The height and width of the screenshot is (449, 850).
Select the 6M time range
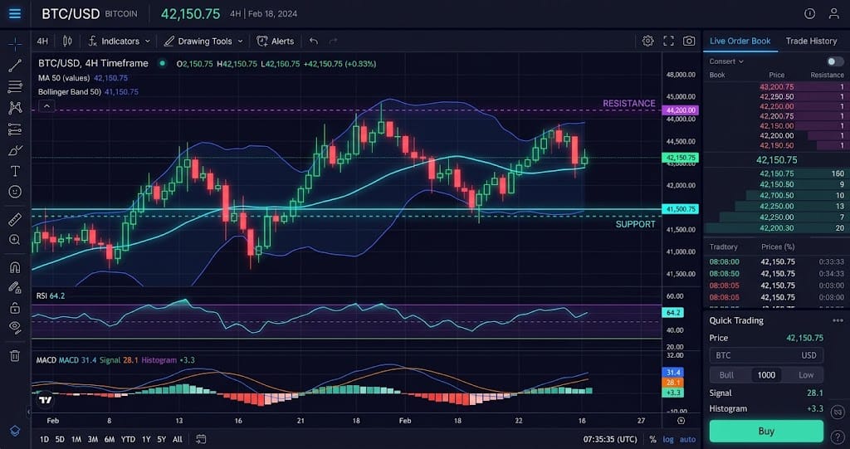point(110,439)
